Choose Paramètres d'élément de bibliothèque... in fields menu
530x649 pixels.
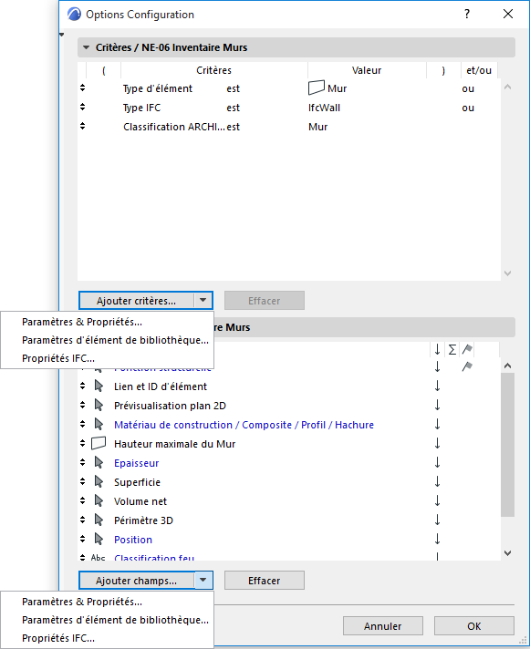pyautogui.click(x=115, y=620)
